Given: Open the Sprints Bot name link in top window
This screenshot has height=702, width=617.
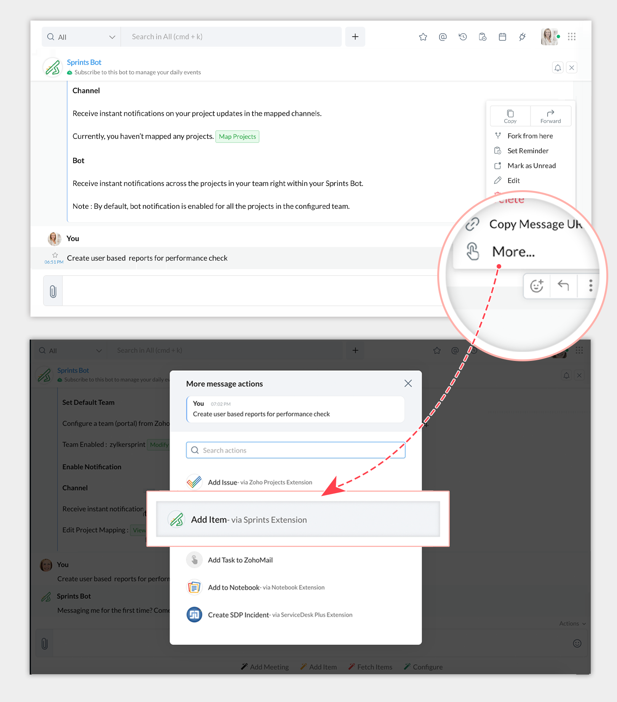Looking at the screenshot, I should pyautogui.click(x=84, y=62).
